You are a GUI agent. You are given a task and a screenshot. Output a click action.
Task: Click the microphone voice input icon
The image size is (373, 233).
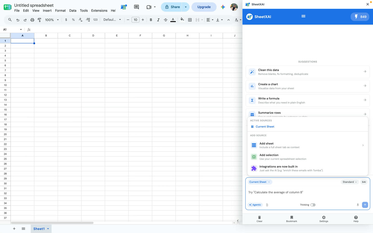(x=358, y=205)
